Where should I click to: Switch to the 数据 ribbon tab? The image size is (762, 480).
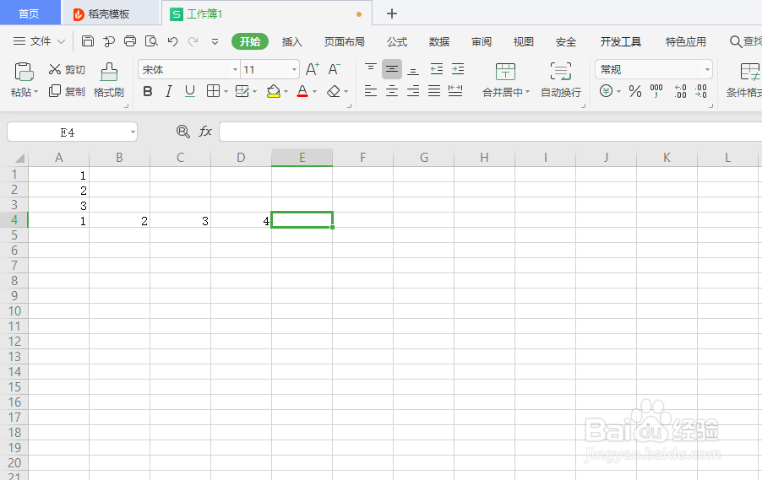pos(438,41)
